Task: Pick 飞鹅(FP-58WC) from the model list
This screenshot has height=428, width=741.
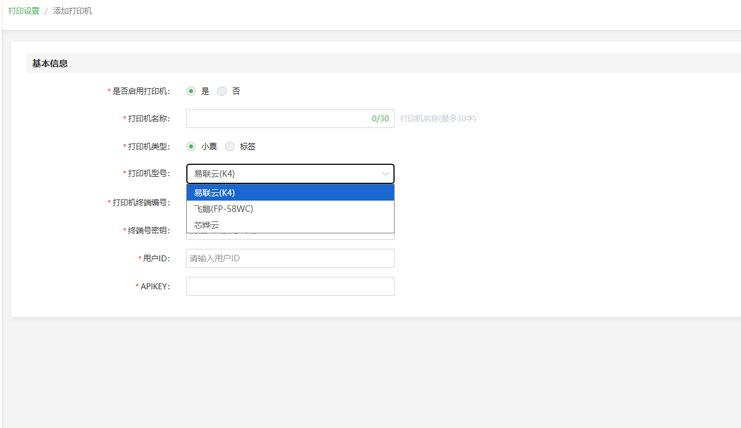Action: [x=290, y=209]
